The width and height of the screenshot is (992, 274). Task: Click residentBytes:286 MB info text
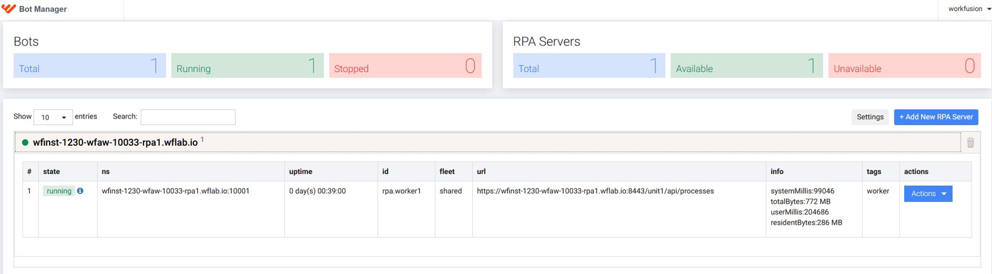(x=806, y=223)
